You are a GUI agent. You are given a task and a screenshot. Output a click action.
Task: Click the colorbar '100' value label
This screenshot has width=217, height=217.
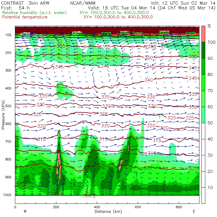pos(211,42)
